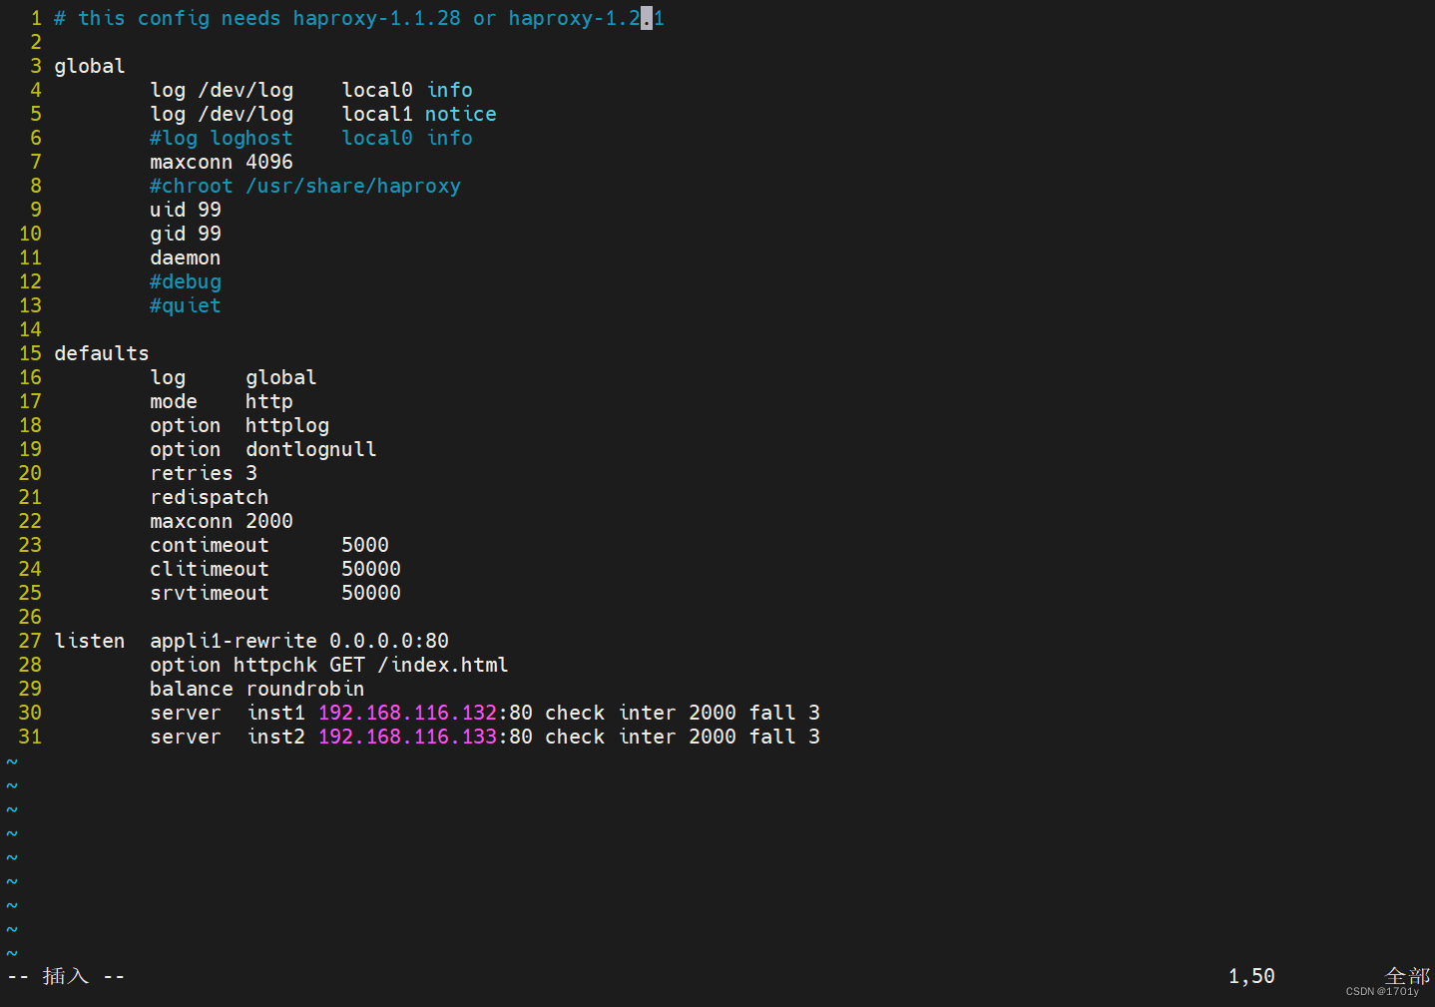The width and height of the screenshot is (1435, 1007).
Task: Click the 'gid 99' line
Action: click(x=186, y=234)
